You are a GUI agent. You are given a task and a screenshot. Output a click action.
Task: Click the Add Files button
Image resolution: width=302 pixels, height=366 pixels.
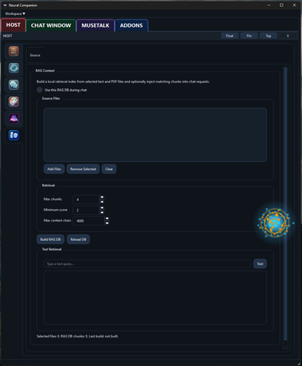click(x=54, y=169)
